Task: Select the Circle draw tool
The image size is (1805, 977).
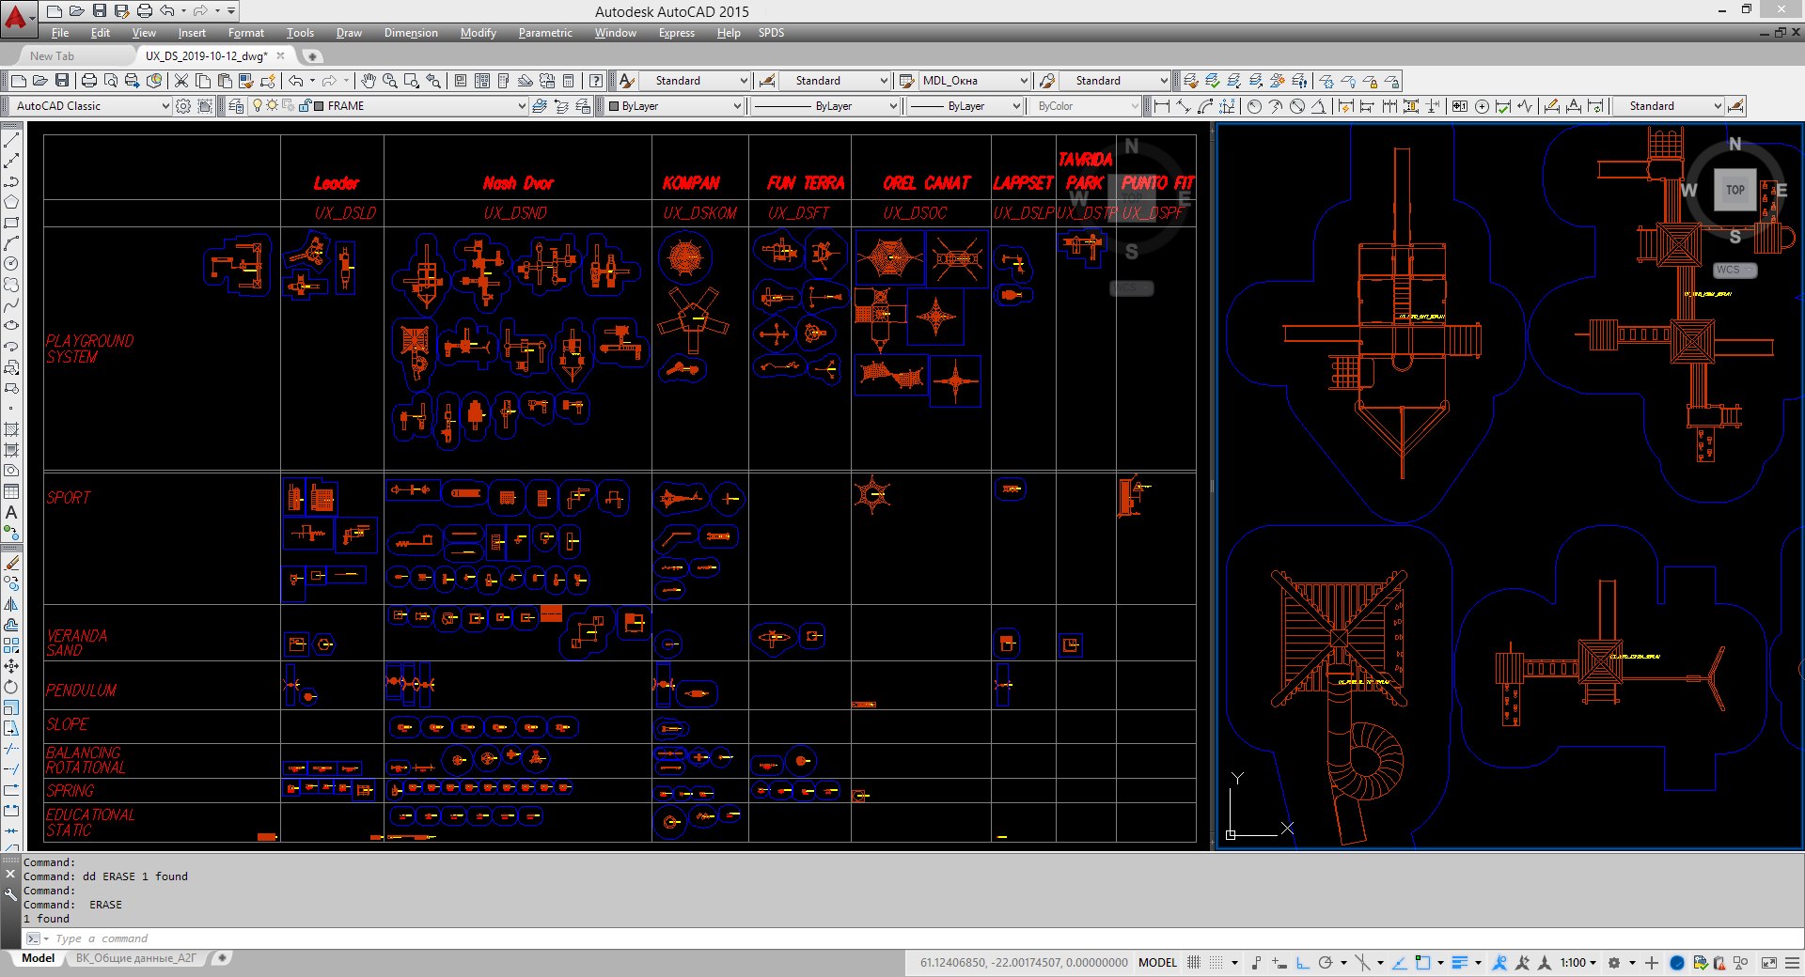Action: click(x=11, y=264)
